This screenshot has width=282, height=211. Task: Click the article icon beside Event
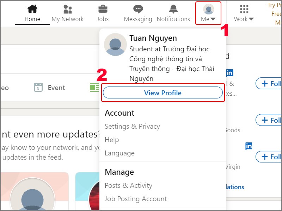pos(94,87)
